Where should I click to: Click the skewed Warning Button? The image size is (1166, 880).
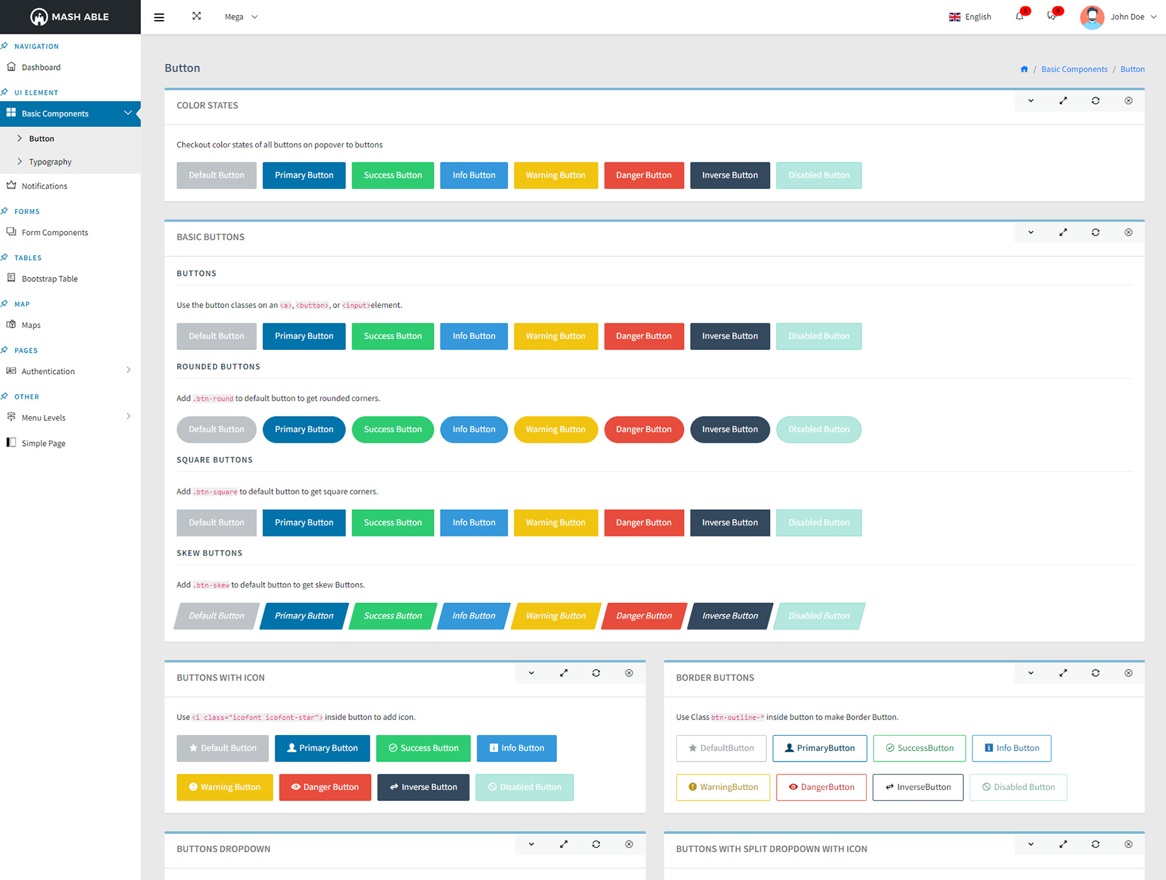(x=555, y=616)
